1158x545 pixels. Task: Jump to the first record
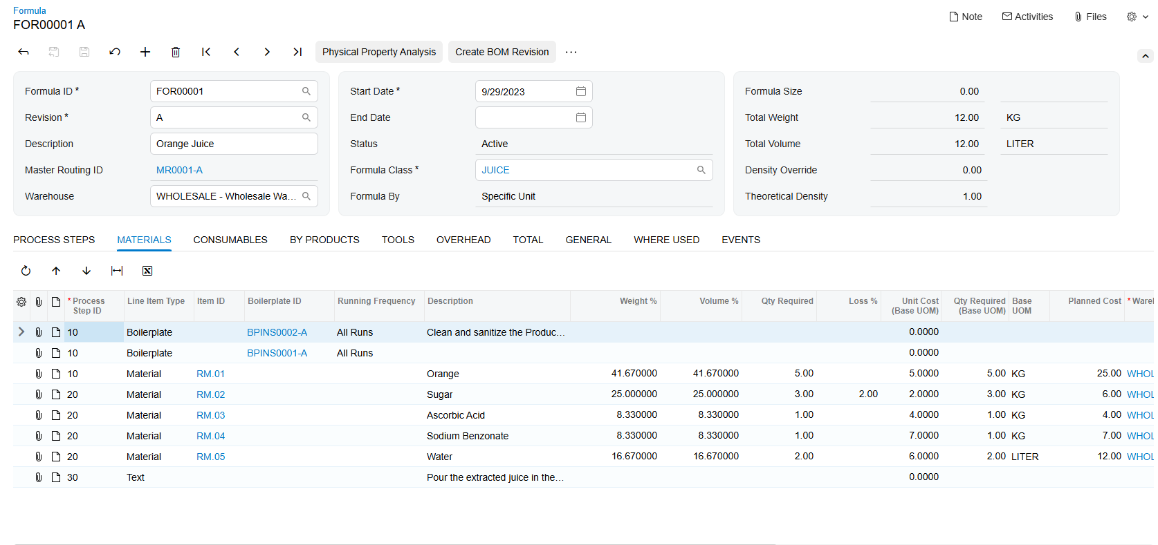pos(206,52)
